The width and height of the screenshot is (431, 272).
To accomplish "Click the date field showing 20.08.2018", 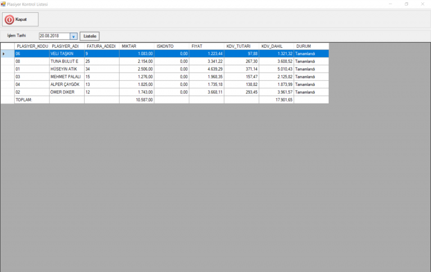I will tap(54, 36).
